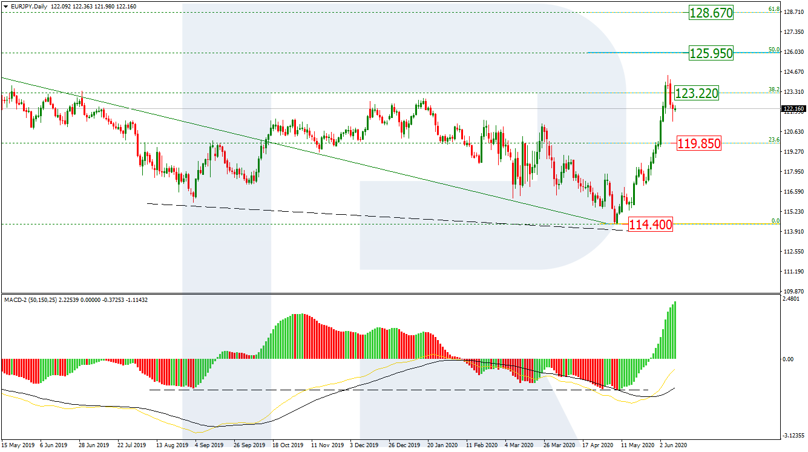This screenshot has height=452, width=808.
Task: Click the green 128.670 price label
Action: [x=711, y=12]
